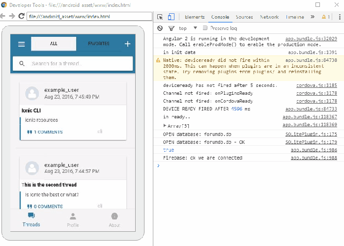This screenshot has height=246, width=344.
Task: Open cordova.js:1178 link for onPluginsReady
Action: 316,93
